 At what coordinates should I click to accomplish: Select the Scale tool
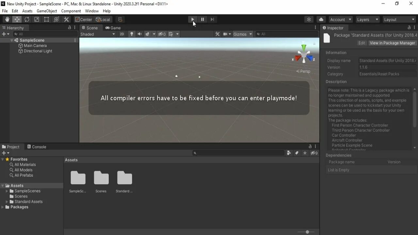pos(37,20)
